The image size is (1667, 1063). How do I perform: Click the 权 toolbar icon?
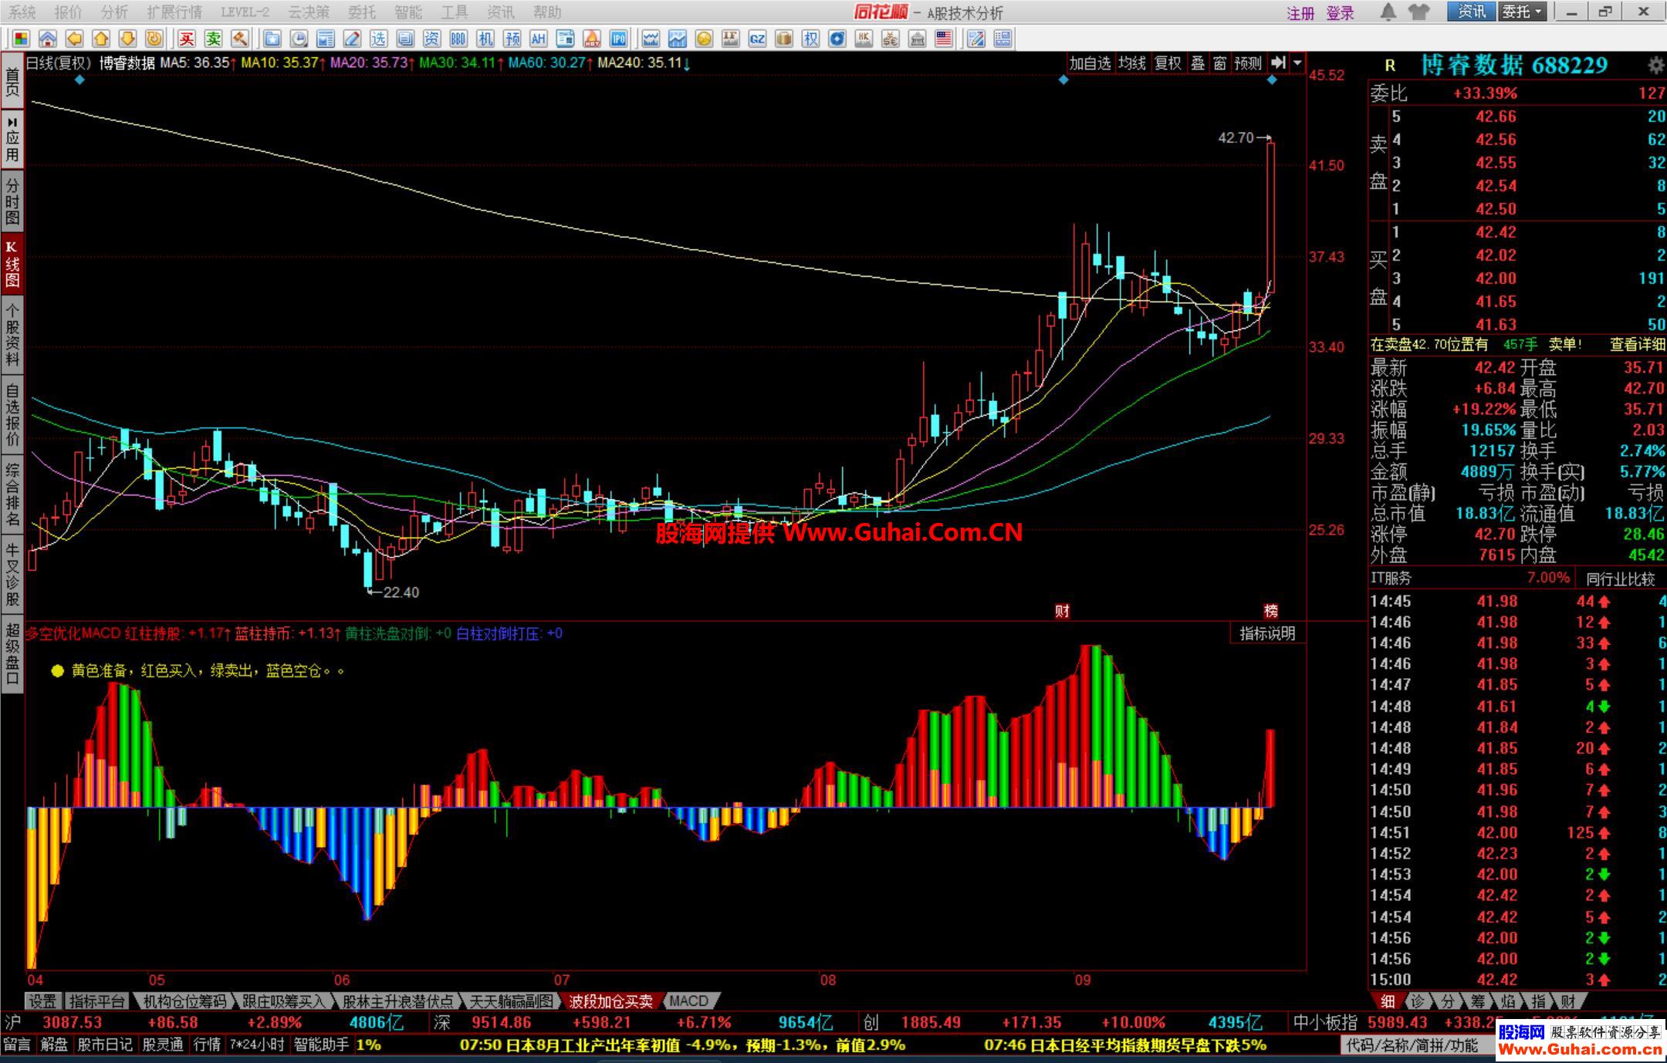(810, 39)
